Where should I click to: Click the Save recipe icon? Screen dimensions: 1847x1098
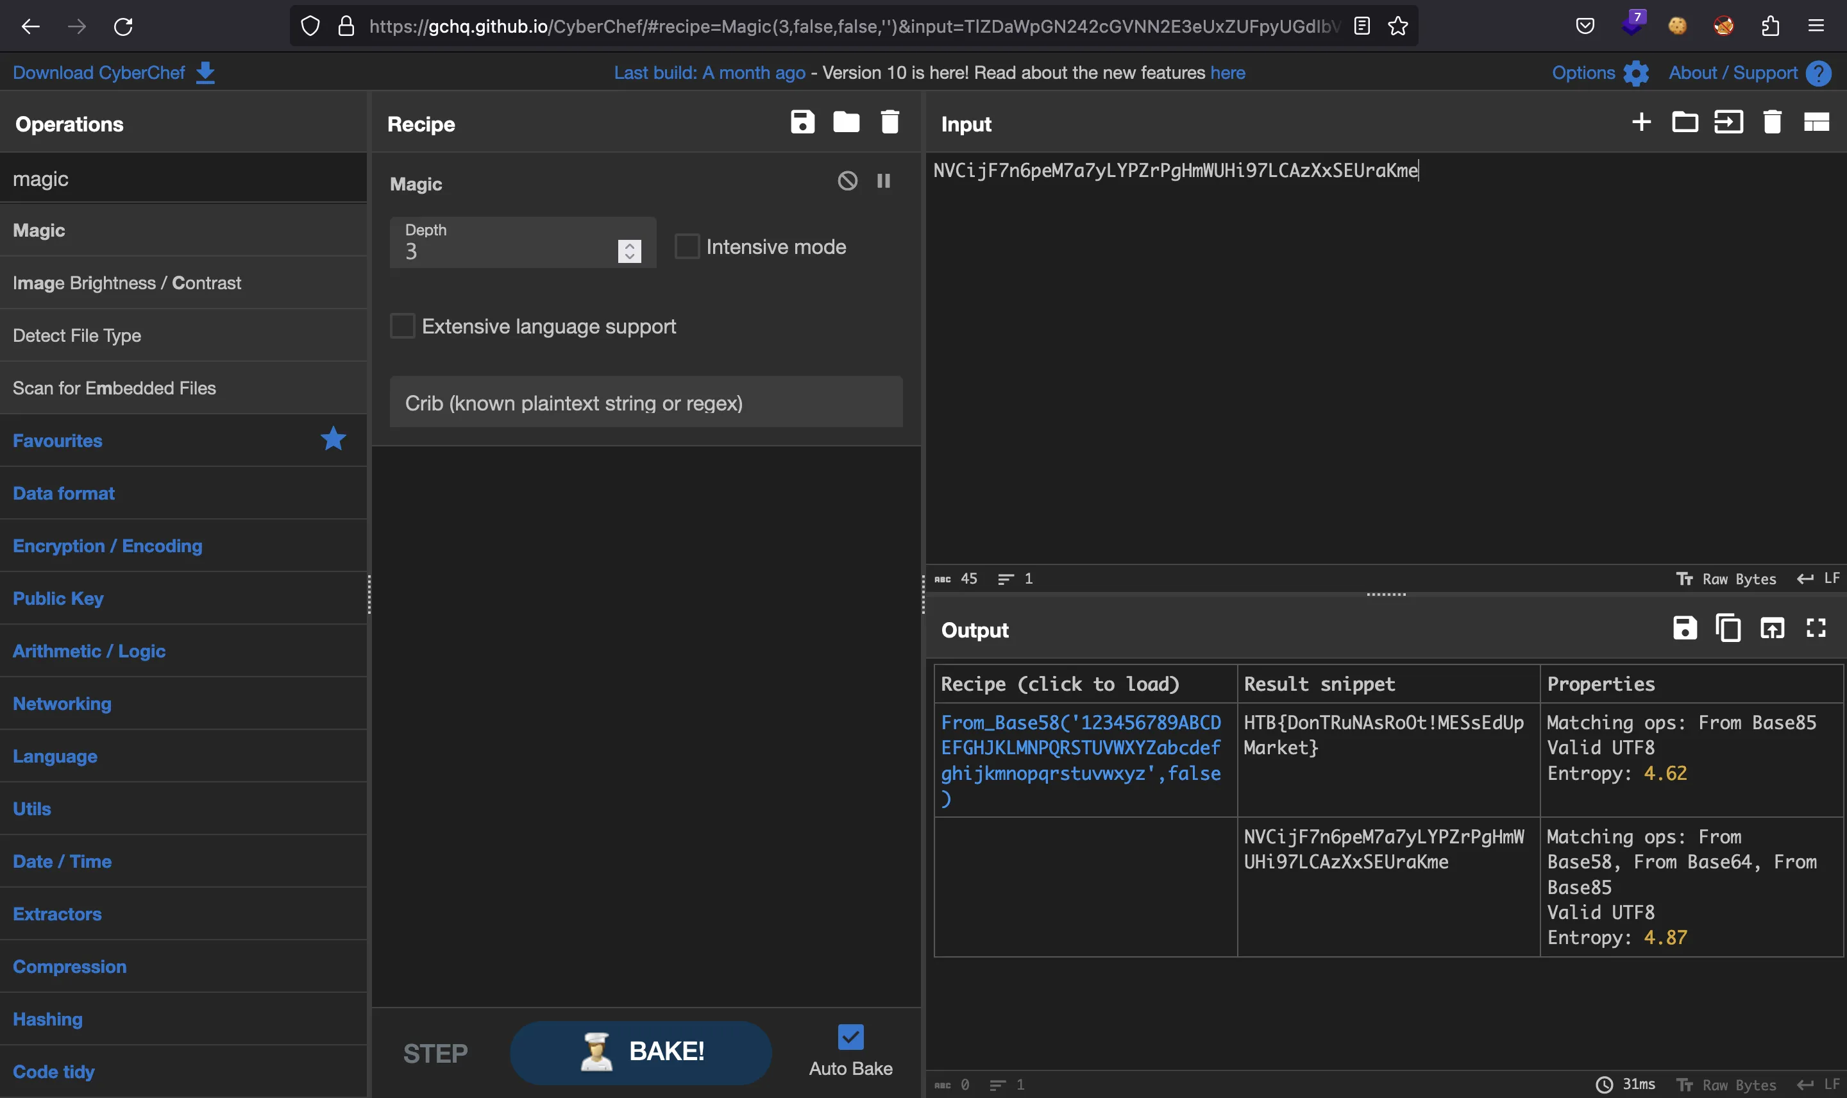tap(802, 122)
